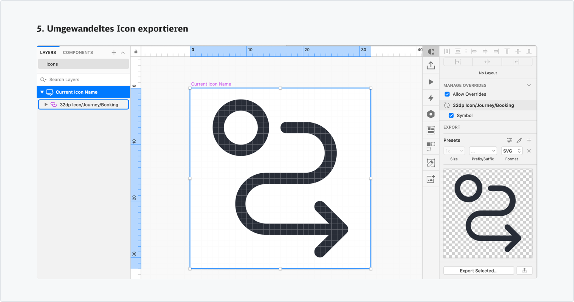This screenshot has width=574, height=302.
Task: Click the upload/share icon in sidebar
Action: (431, 65)
